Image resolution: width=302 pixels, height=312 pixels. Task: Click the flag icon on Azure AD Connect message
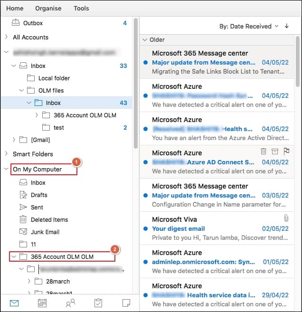click(286, 151)
